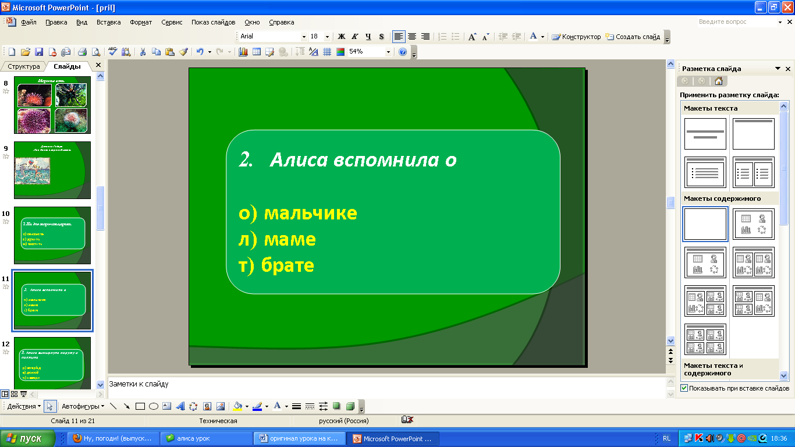This screenshot has width=795, height=447.
Task: Undo the last action
Action: pos(200,52)
